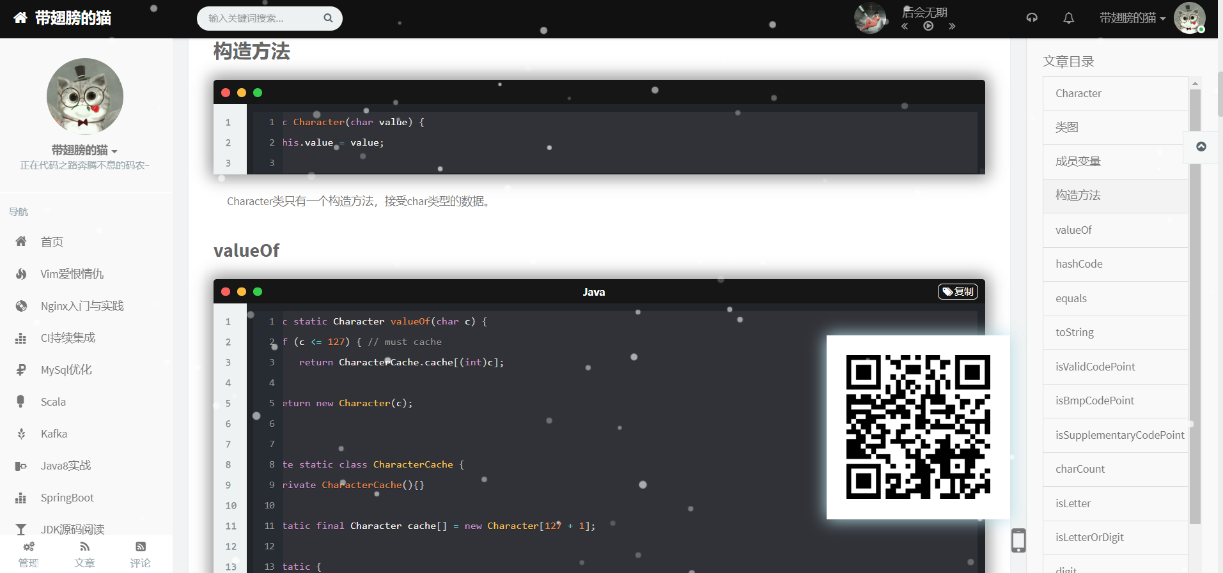Screen dimensions: 1223x573
Task: Click the headphones icon in the top bar
Action: point(1032,18)
